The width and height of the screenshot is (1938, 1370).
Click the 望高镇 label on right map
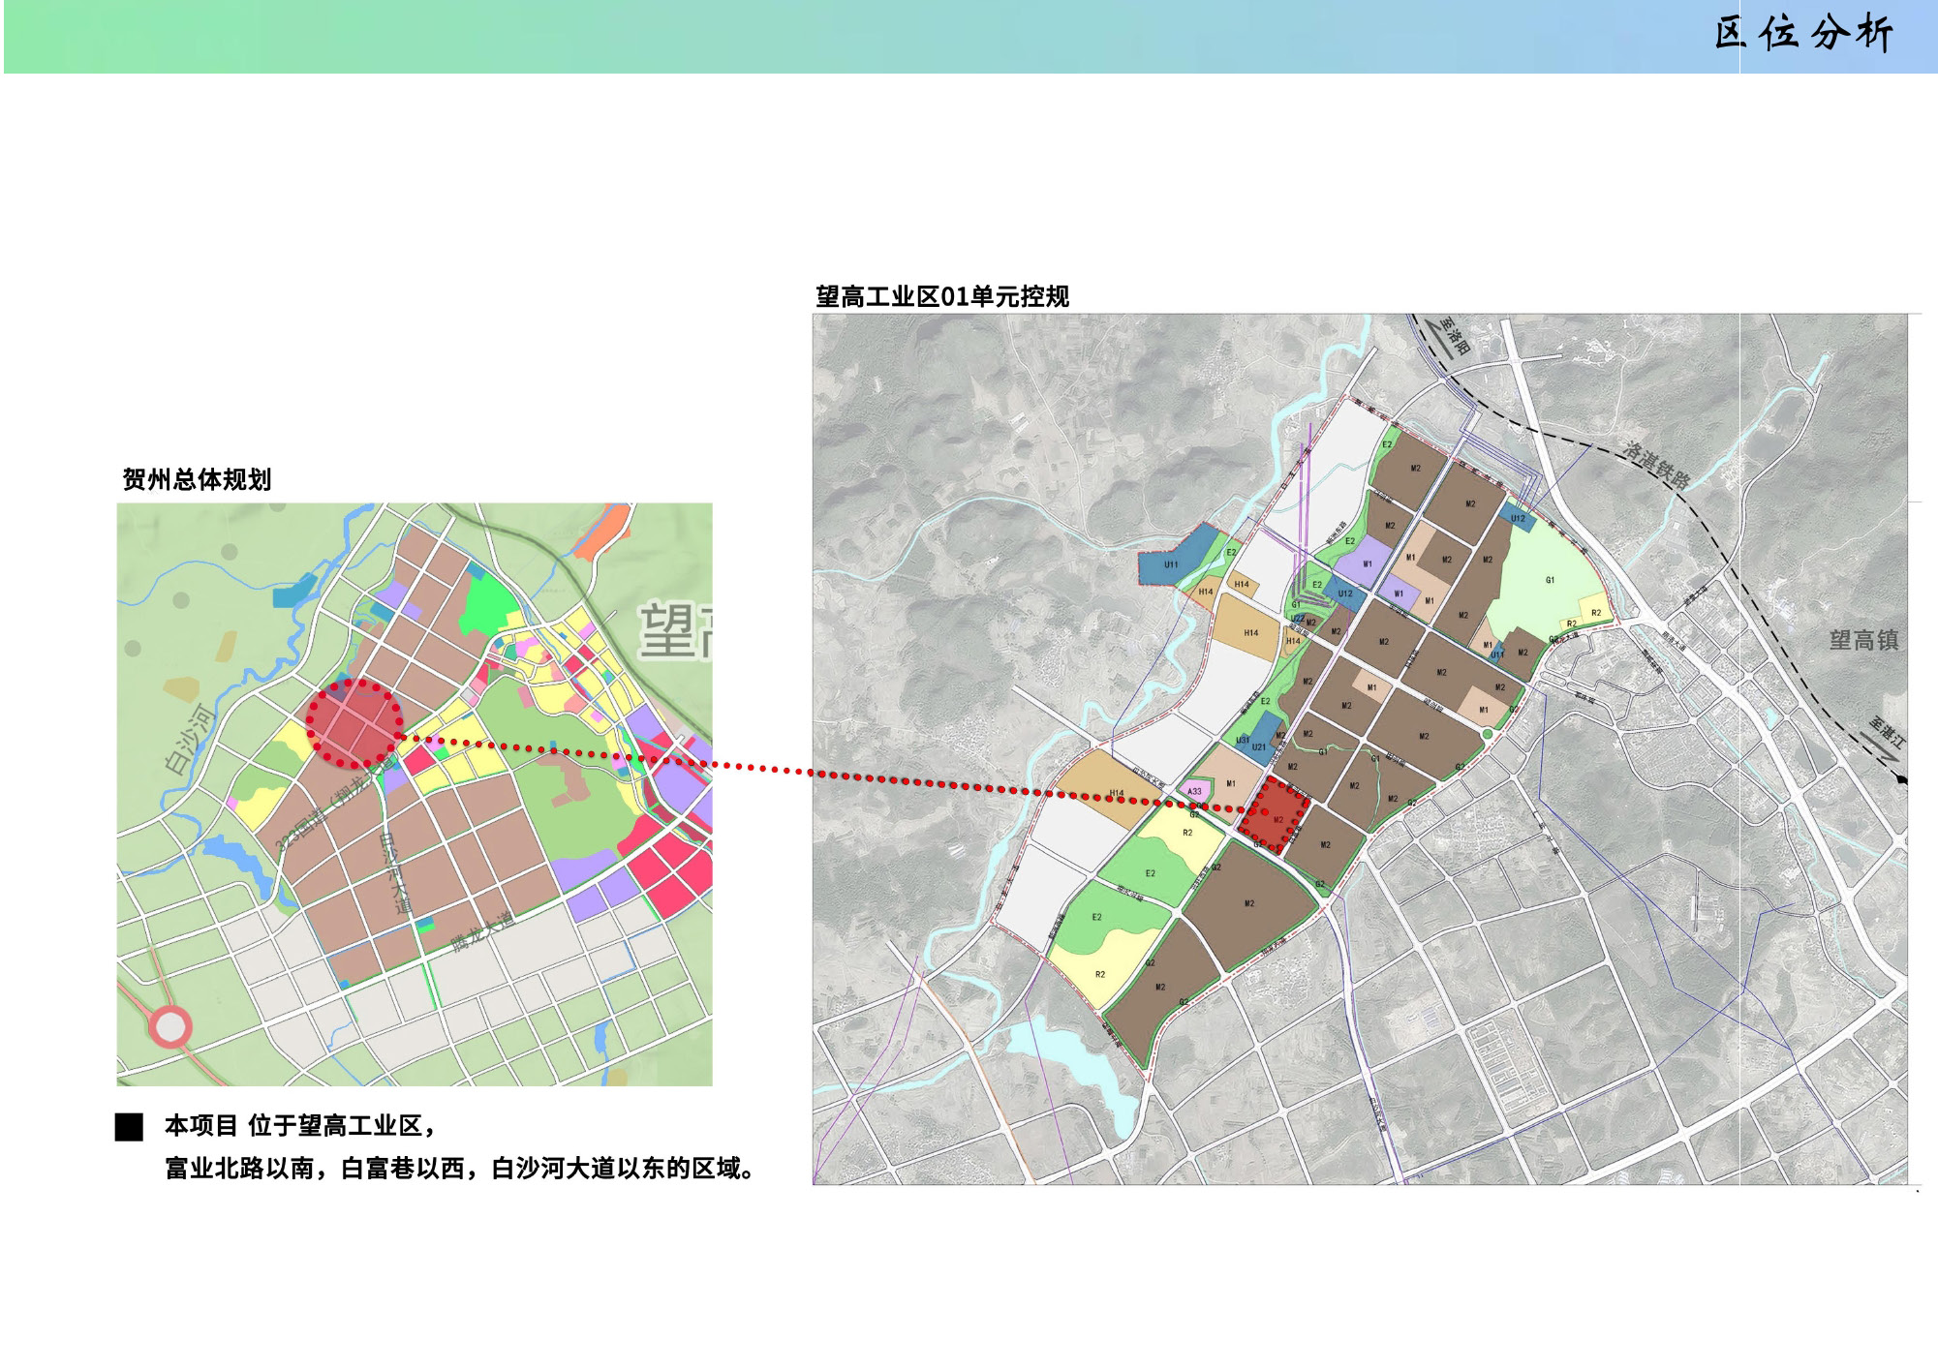[x=1862, y=640]
